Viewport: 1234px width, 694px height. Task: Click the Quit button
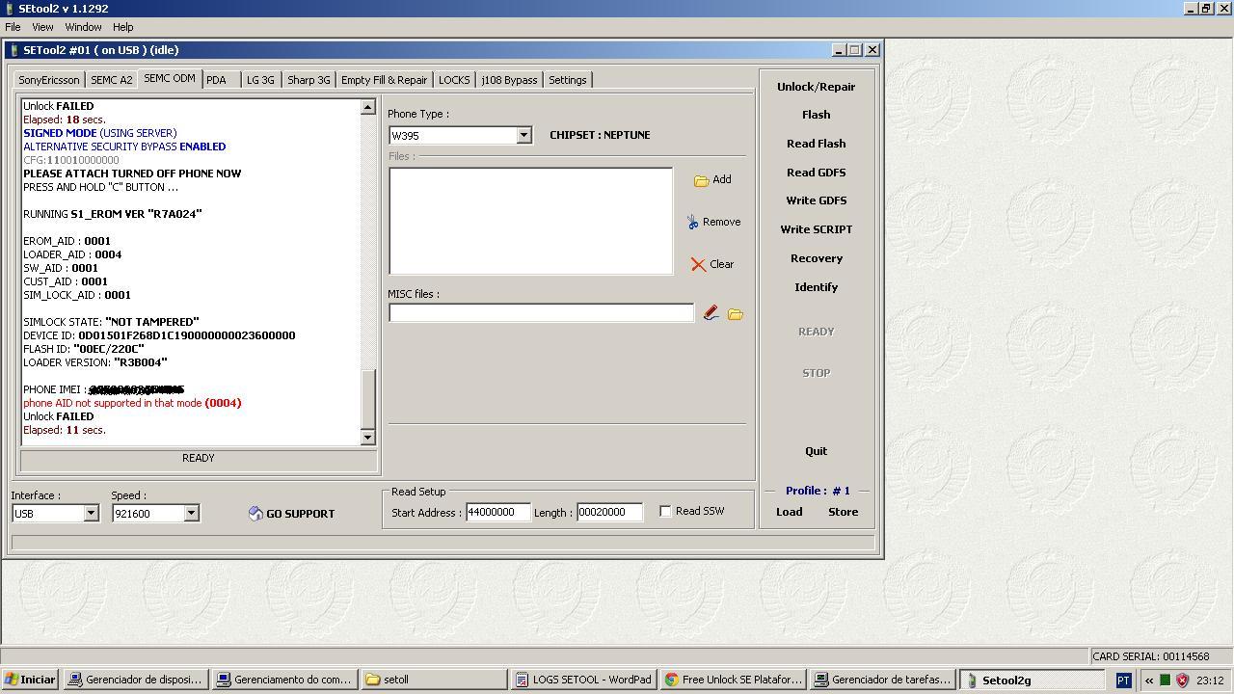coord(817,451)
